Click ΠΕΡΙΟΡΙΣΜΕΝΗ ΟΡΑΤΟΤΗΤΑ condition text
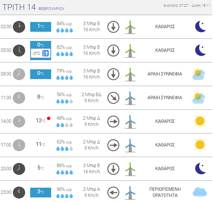The image size is (213, 203). point(165,192)
